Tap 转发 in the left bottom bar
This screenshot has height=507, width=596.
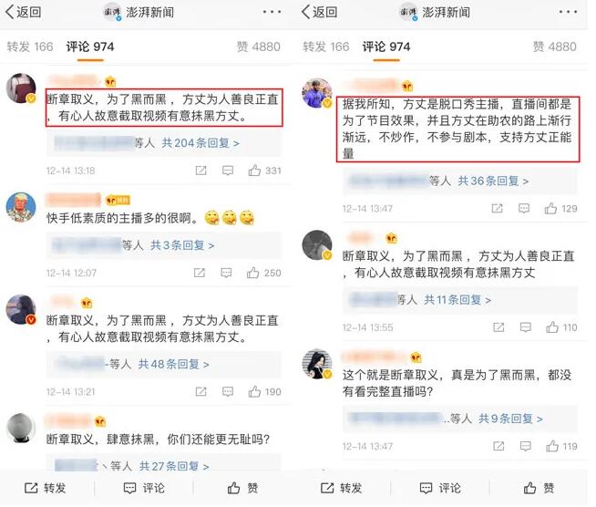coord(45,488)
